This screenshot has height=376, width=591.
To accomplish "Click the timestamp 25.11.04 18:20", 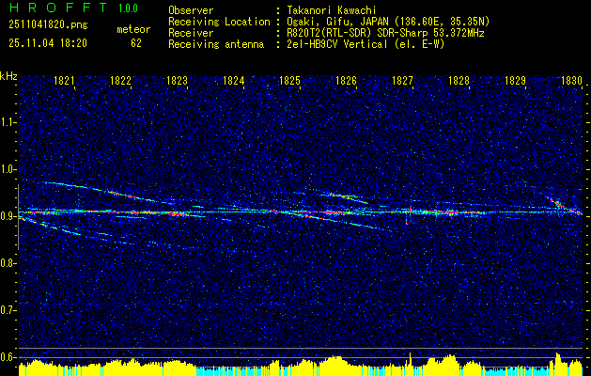I will pos(48,43).
